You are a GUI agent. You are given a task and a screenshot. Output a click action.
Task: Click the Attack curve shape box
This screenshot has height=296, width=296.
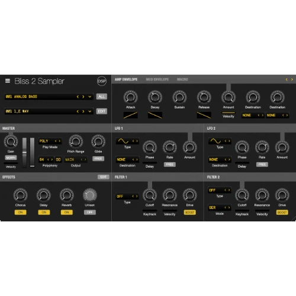coord(130,115)
